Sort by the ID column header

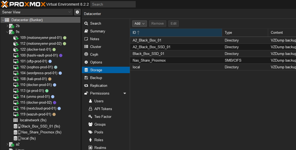(176, 32)
